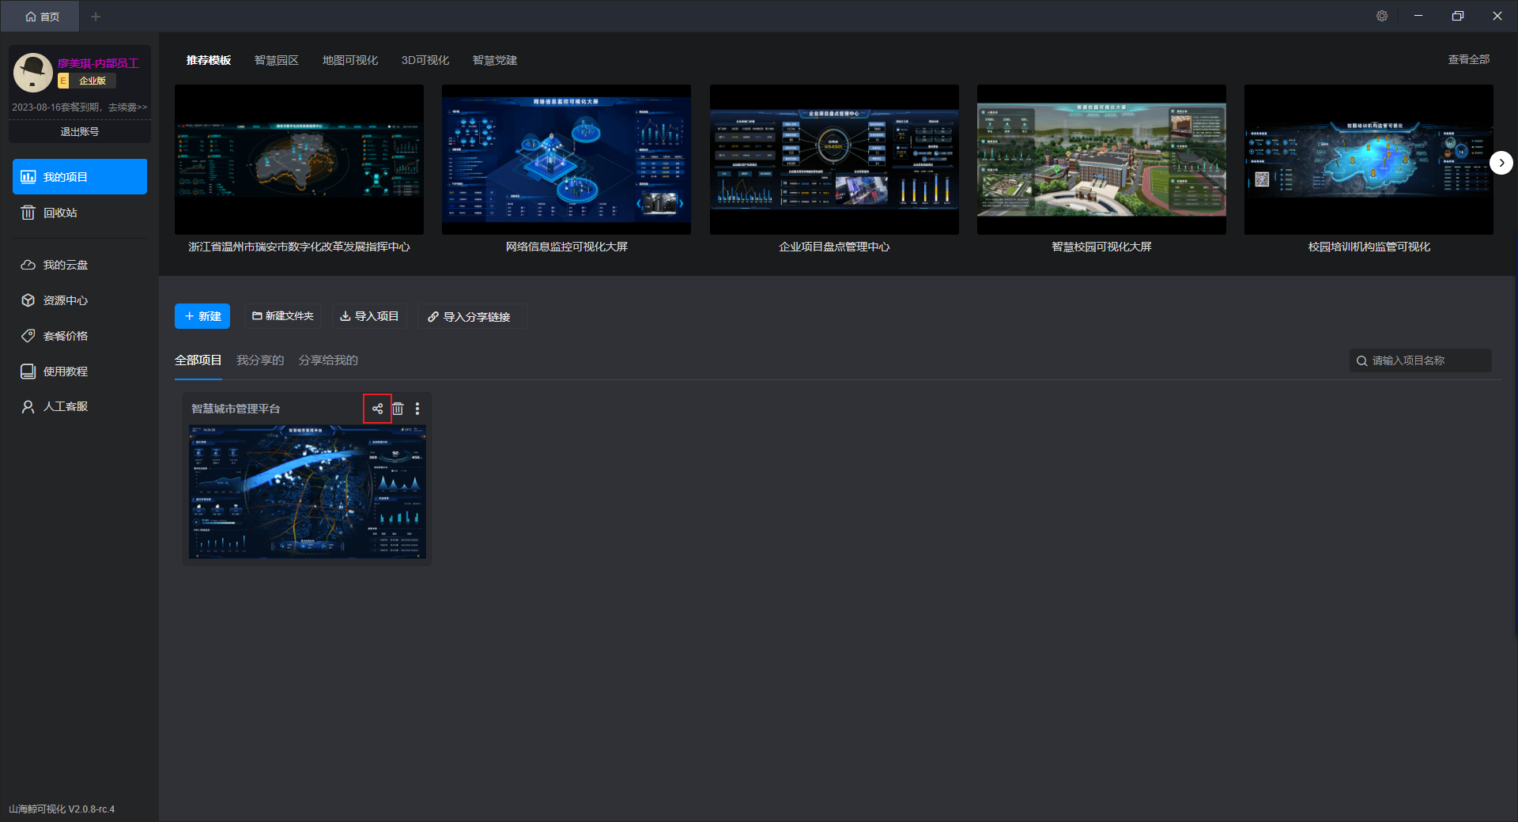Click the 企业项目盘点管理中心 caption
Image resolution: width=1518 pixels, height=822 pixels.
(834, 247)
